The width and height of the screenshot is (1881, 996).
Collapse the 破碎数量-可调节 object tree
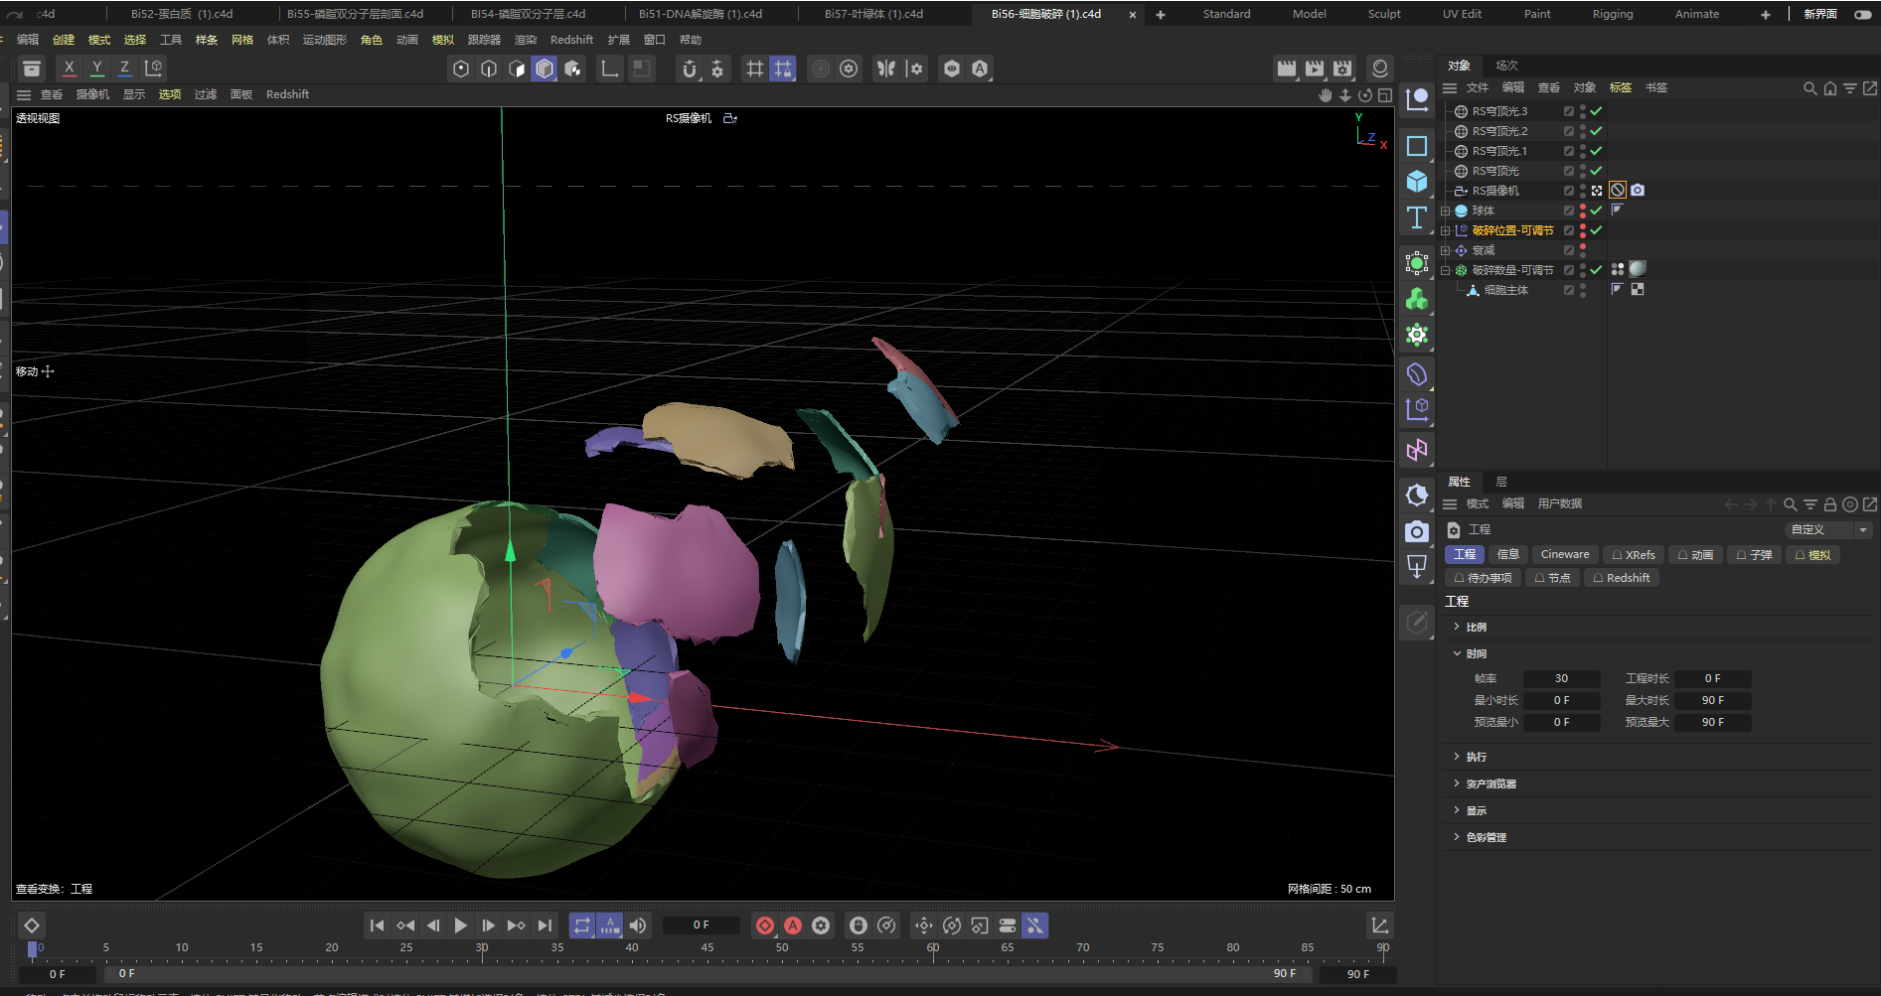1446,270
